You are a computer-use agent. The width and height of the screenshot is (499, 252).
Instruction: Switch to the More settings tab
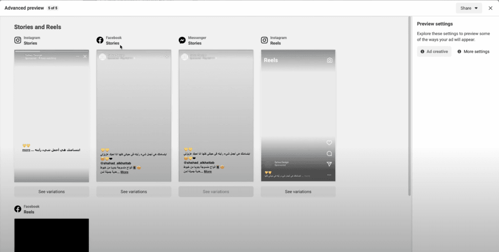click(473, 52)
